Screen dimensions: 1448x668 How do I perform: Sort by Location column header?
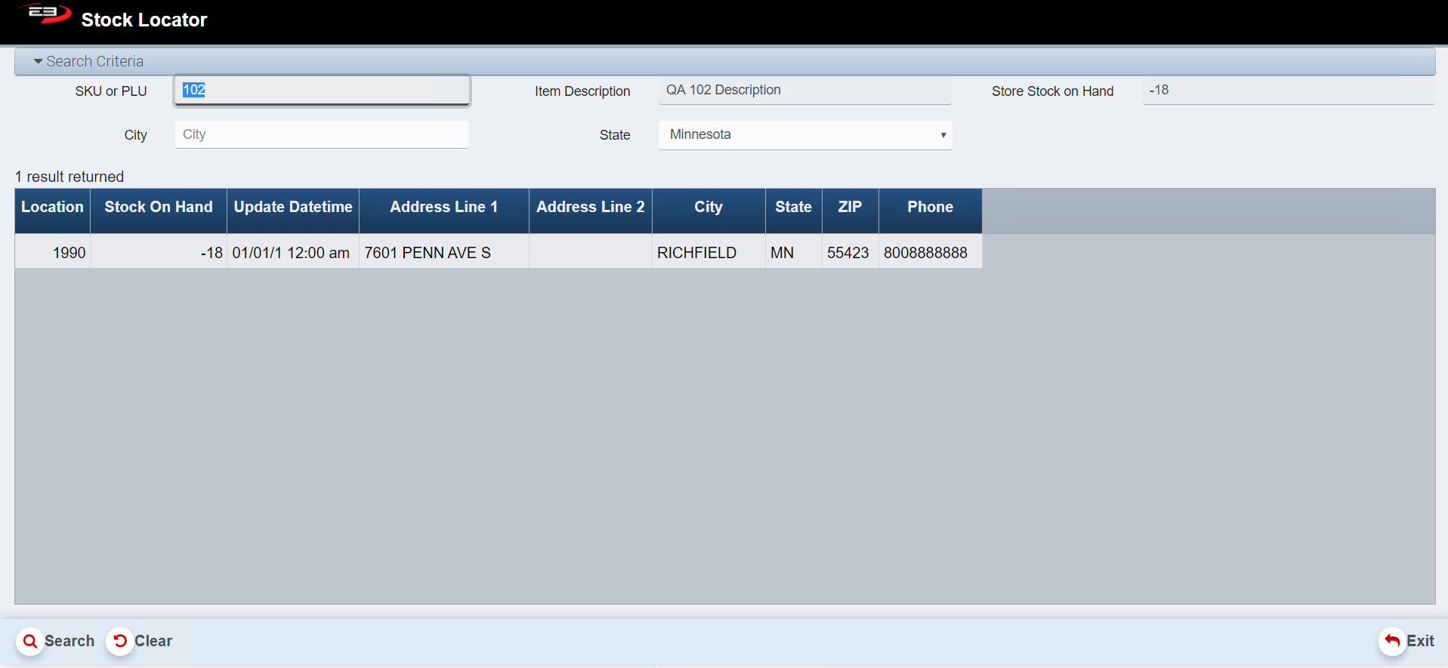tap(52, 208)
